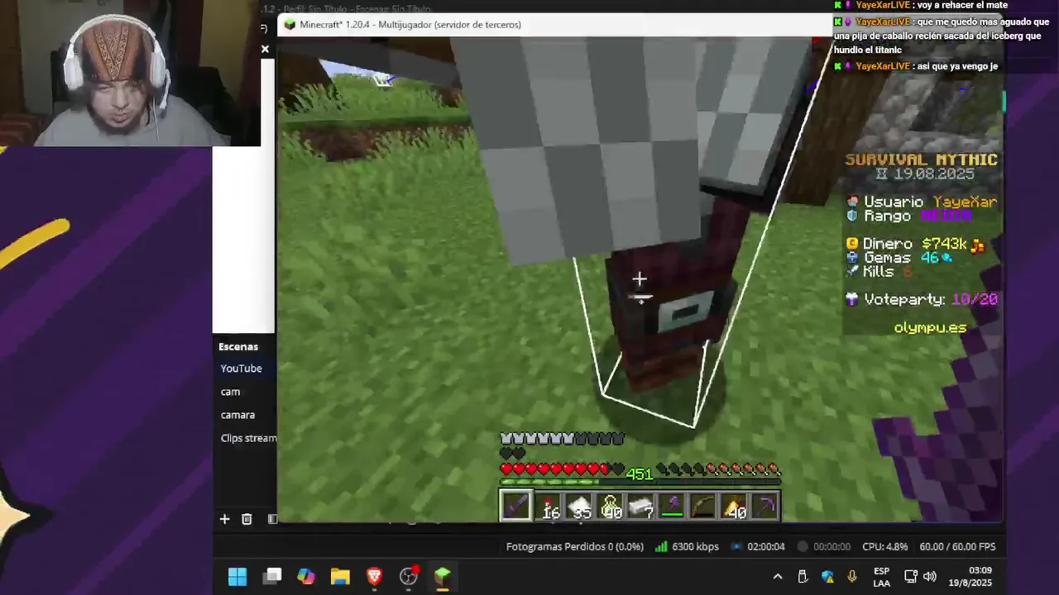Click the Usuario YayeXar scoreboard line

(922, 202)
